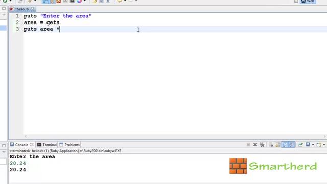Click the down-arrow icon below the editor restore icon
The image size is (327, 184).
[x=4, y=15]
